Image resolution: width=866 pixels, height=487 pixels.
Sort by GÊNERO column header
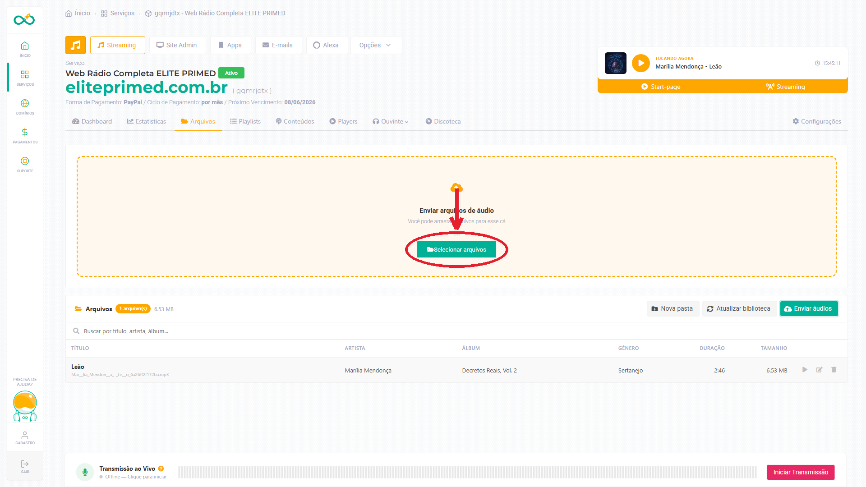tap(628, 348)
